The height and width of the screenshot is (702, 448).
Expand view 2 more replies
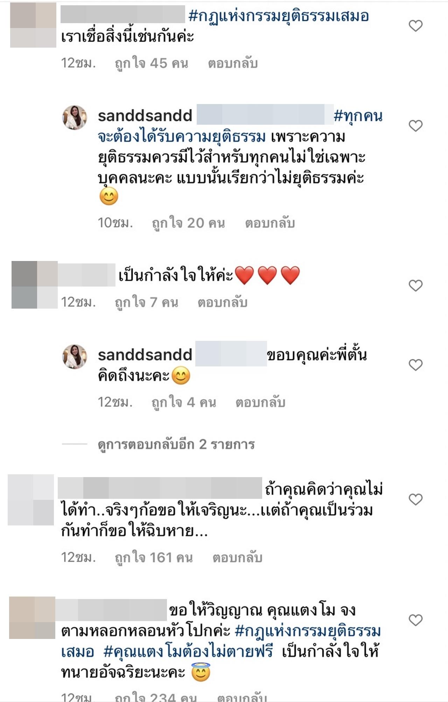[x=176, y=444]
